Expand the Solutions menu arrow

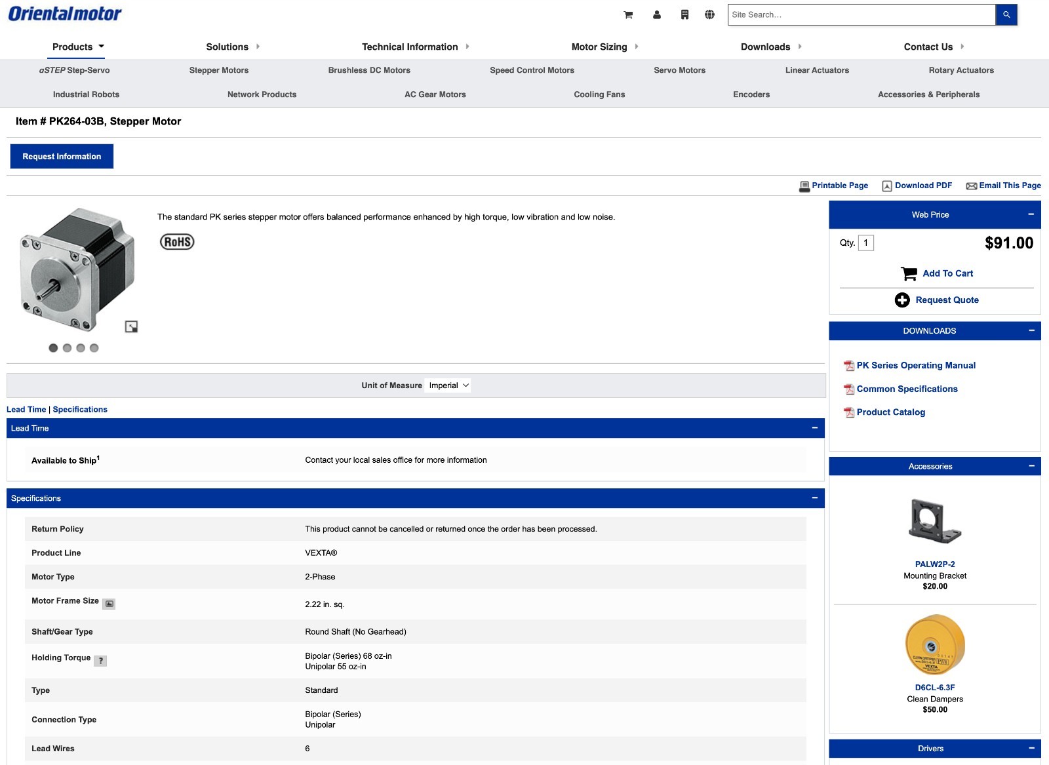pos(258,47)
